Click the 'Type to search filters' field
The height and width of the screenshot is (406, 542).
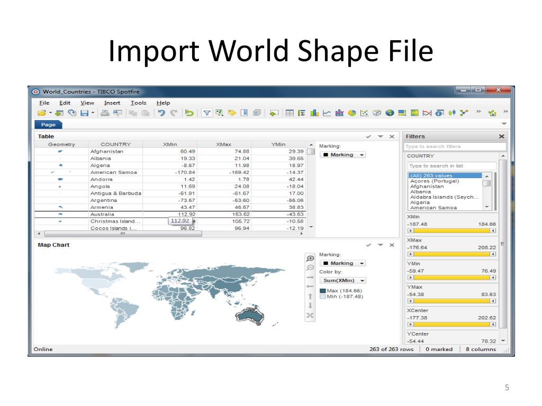(455, 146)
